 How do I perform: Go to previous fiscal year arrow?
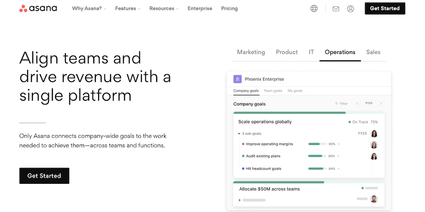click(357, 104)
